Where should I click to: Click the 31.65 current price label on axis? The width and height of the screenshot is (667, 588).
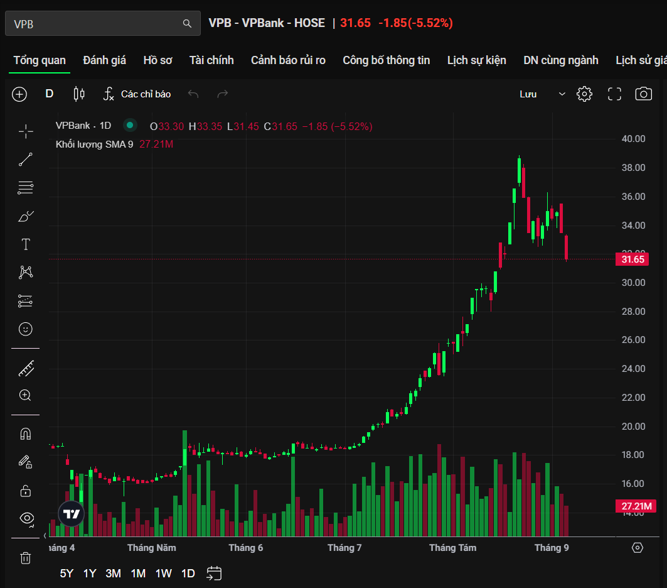pos(632,259)
